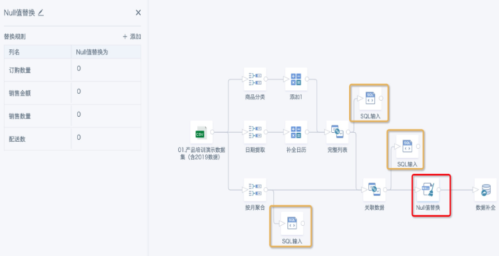The image size is (499, 256).
Task: Select the 按月聚合 node icon
Action: [x=255, y=190]
